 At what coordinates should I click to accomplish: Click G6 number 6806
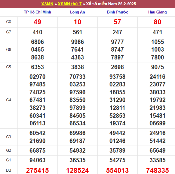point(37,42)
